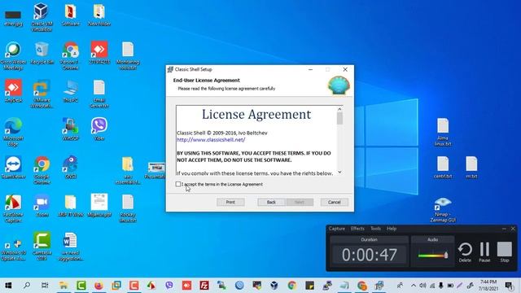
Task: Open File Explorer from the taskbar
Action: pos(63,285)
